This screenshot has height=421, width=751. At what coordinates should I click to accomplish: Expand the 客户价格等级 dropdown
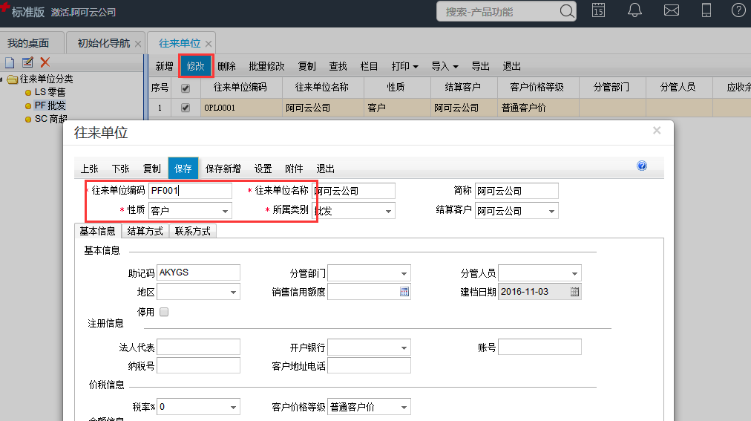click(404, 407)
